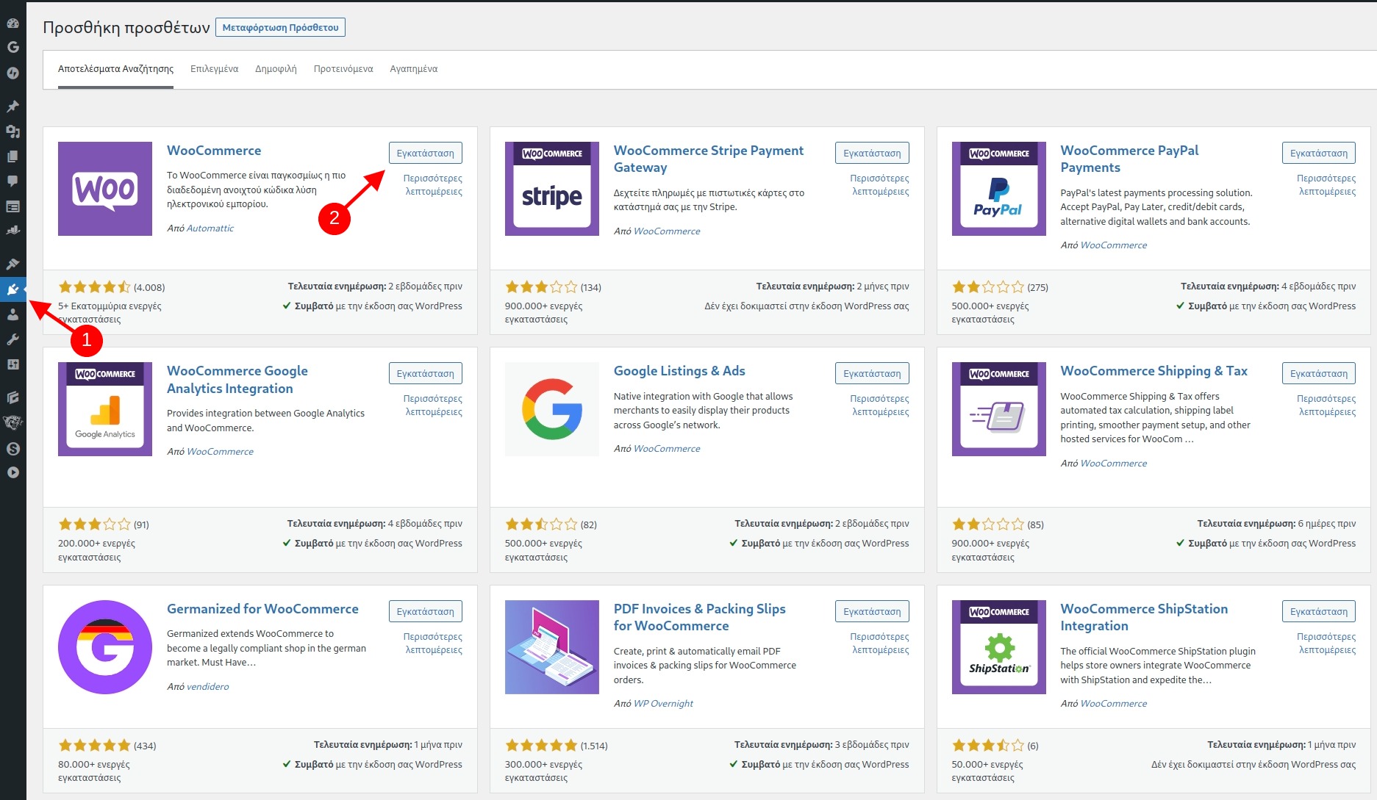Open the Pages icon in the sidebar
Screen dimensions: 1377x800
coord(13,157)
